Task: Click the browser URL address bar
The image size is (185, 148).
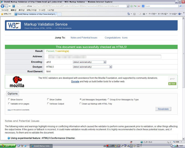Action: coord(69,6)
